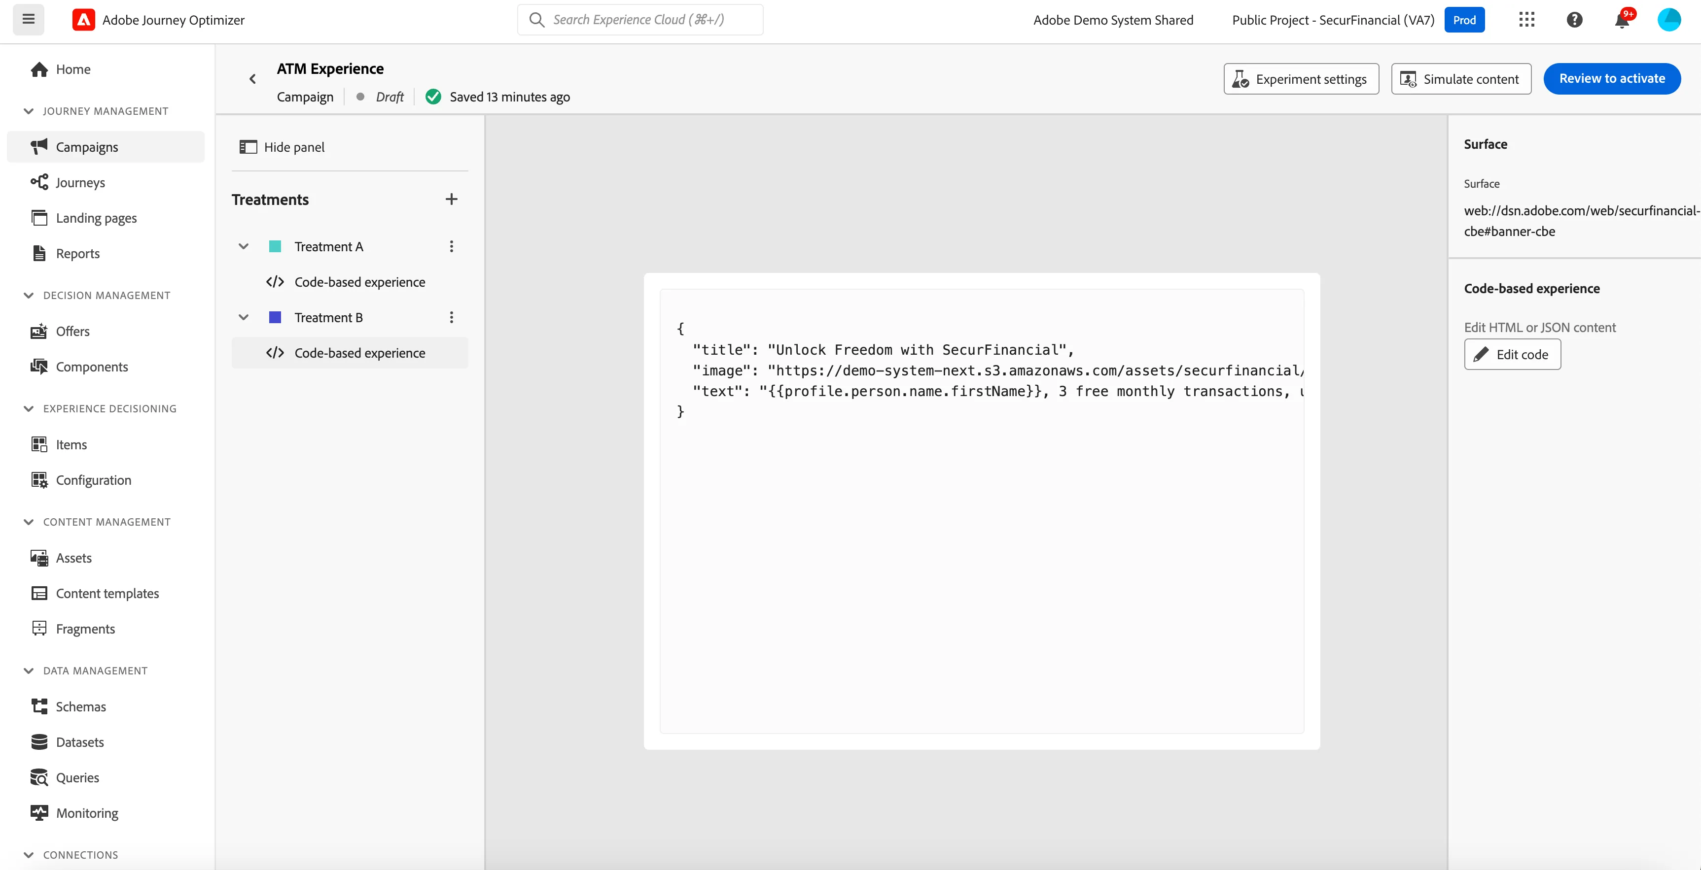Go back using the left arrow
The height and width of the screenshot is (870, 1701).
click(252, 79)
